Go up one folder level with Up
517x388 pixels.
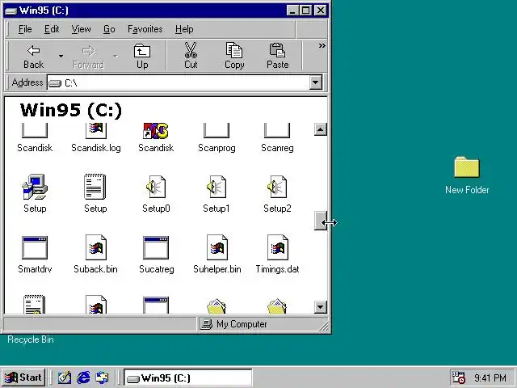pos(142,56)
